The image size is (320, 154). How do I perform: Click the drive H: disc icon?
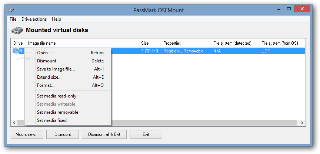click(16, 51)
